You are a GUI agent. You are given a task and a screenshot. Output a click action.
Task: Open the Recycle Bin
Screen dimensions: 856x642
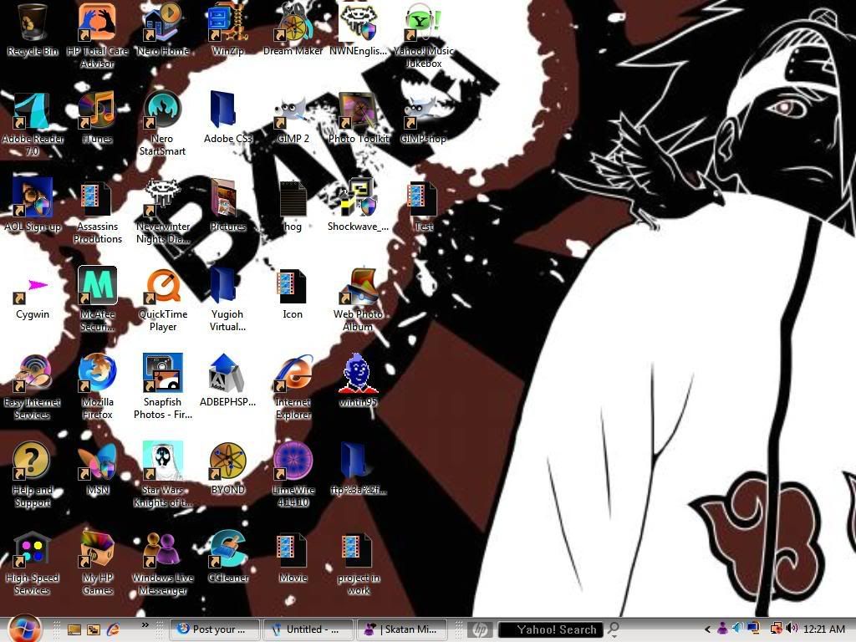click(32, 21)
